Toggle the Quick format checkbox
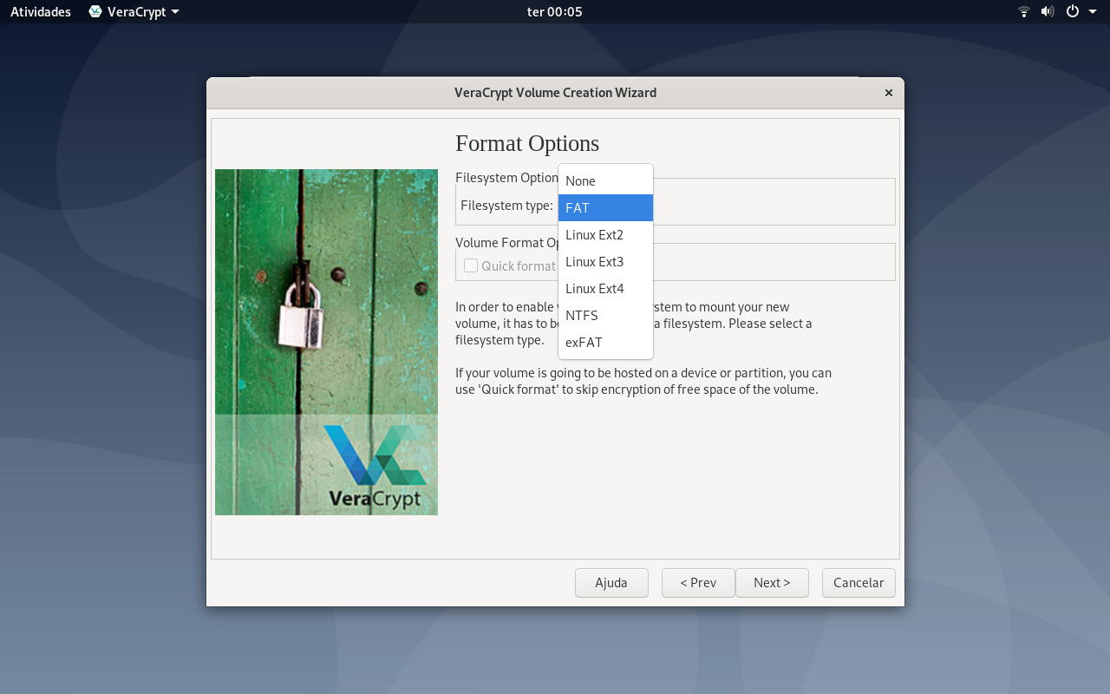1110x694 pixels. [471, 265]
